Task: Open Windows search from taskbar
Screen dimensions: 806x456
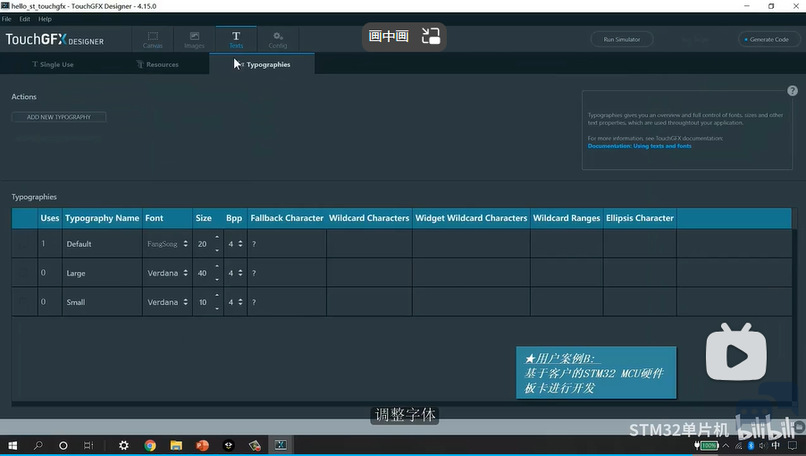Action: coord(38,445)
